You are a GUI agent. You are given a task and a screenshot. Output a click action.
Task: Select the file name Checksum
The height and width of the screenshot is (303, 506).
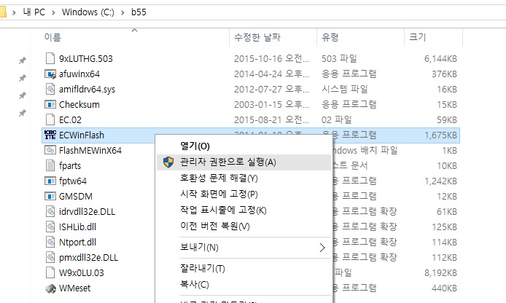click(79, 104)
